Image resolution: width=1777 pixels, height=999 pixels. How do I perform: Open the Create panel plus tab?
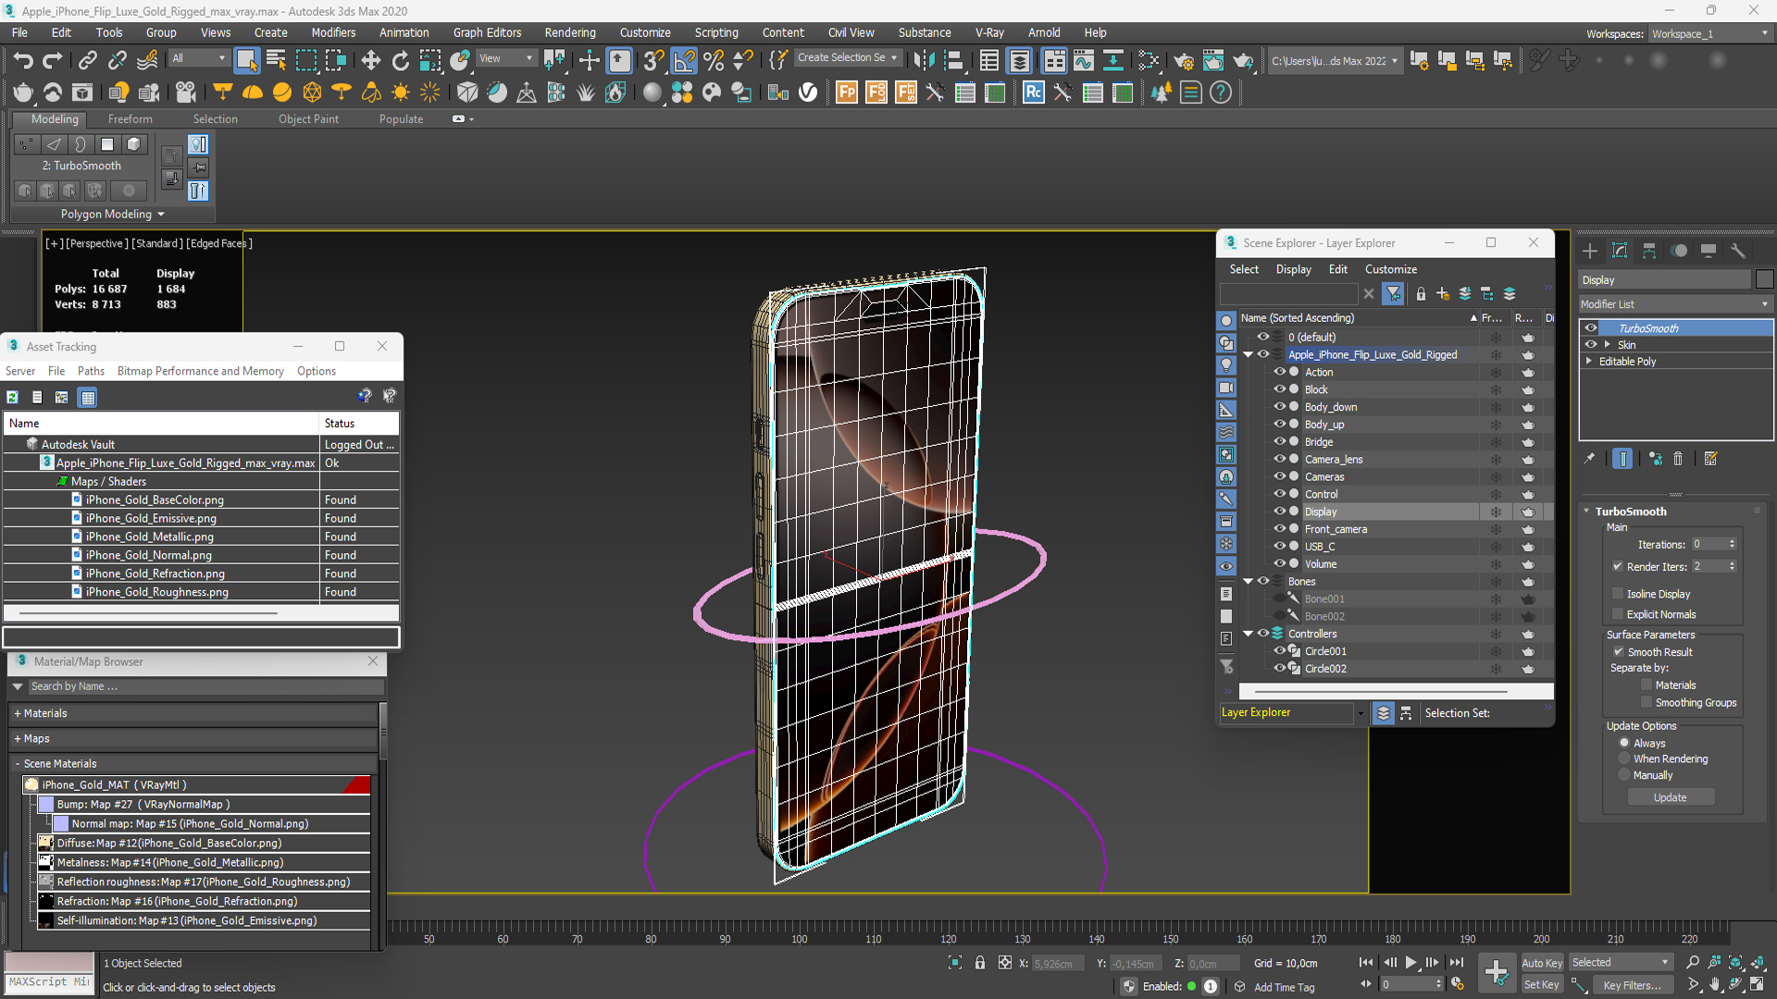click(x=1590, y=251)
